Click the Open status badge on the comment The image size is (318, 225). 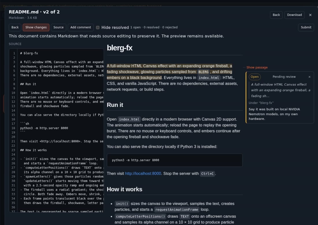click(x=254, y=77)
